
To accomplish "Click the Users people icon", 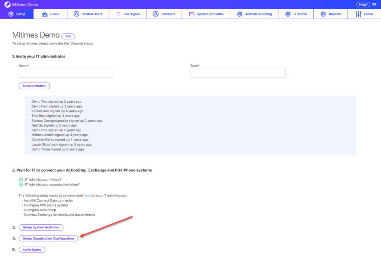I will point(45,14).
